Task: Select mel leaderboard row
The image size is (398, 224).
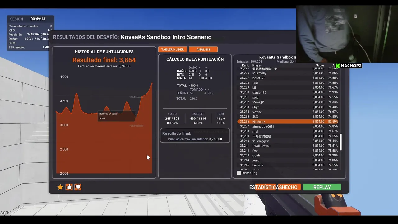Action: [288, 131]
